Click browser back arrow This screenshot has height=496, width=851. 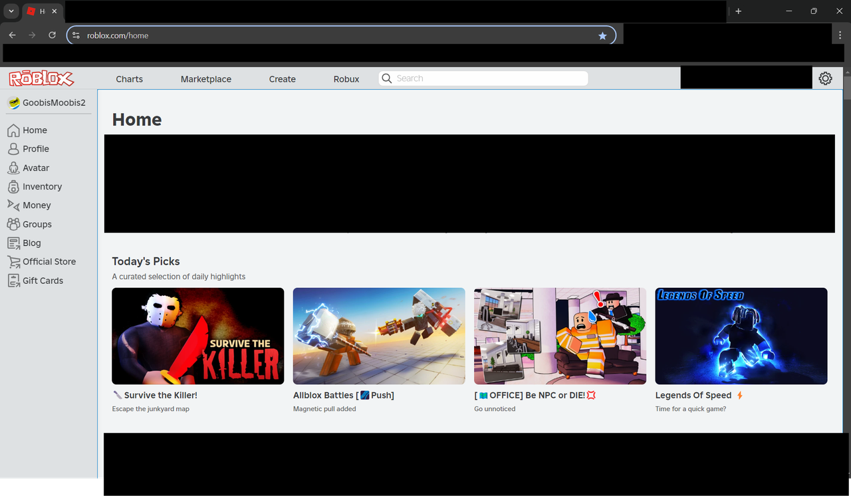point(12,35)
